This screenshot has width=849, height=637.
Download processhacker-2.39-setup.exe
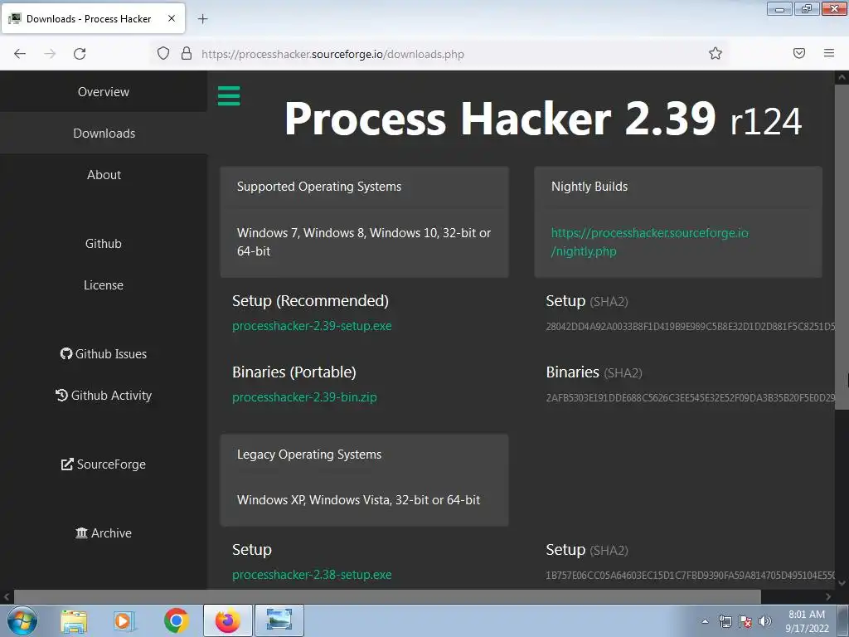click(312, 325)
